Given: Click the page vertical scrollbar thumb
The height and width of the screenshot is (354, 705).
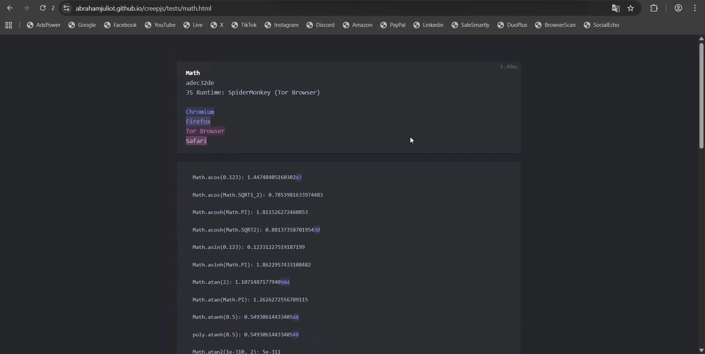Looking at the screenshot, I should pyautogui.click(x=701, y=96).
